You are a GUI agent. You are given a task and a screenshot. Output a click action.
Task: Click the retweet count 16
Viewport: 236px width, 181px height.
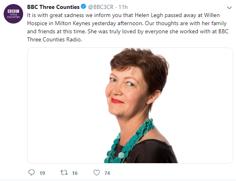(x=75, y=173)
